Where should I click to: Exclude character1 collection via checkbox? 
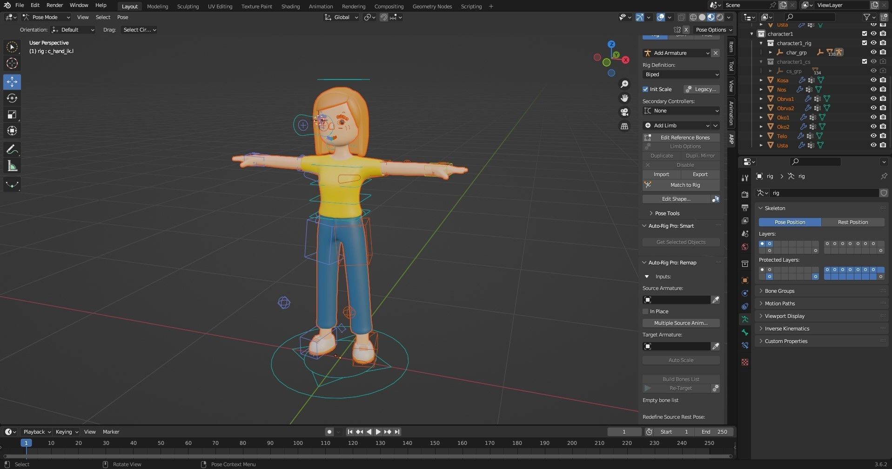tap(865, 33)
